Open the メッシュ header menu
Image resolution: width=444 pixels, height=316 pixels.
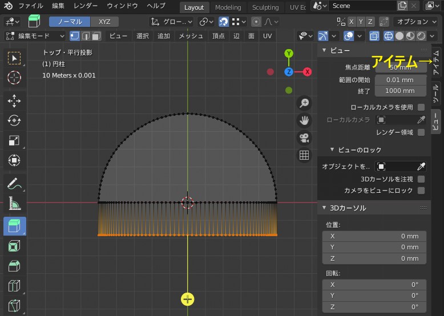pos(191,36)
